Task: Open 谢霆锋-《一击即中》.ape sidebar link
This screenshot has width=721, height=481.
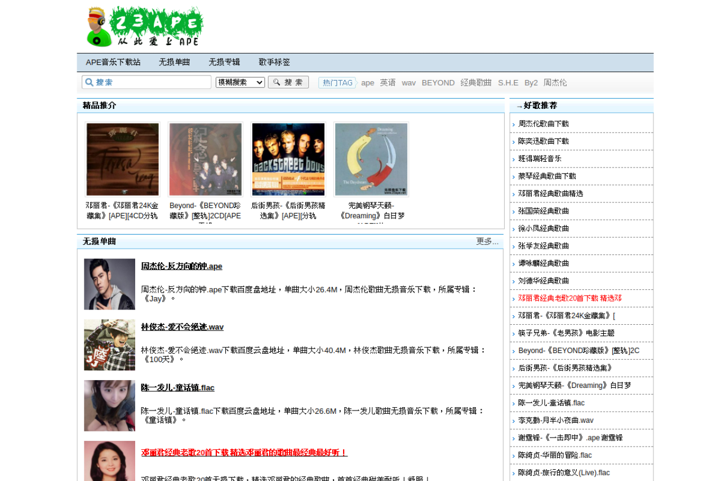Action: click(571, 439)
